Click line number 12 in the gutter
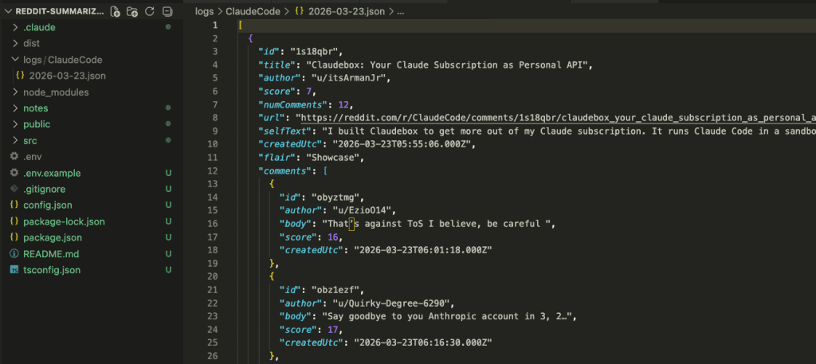The image size is (816, 364). click(x=214, y=170)
